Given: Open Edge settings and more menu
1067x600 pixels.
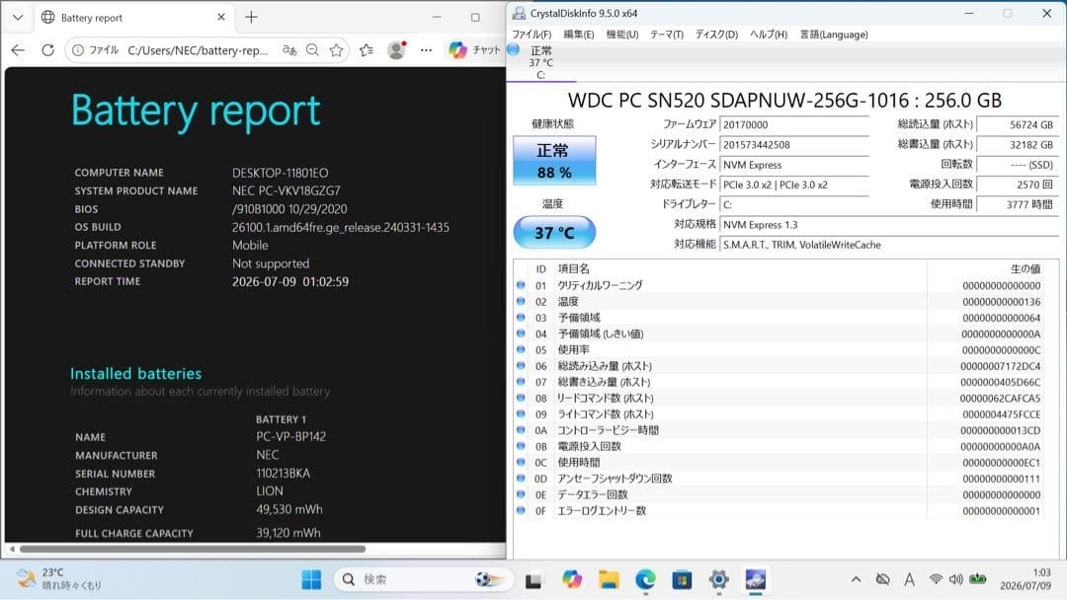Looking at the screenshot, I should (x=426, y=49).
